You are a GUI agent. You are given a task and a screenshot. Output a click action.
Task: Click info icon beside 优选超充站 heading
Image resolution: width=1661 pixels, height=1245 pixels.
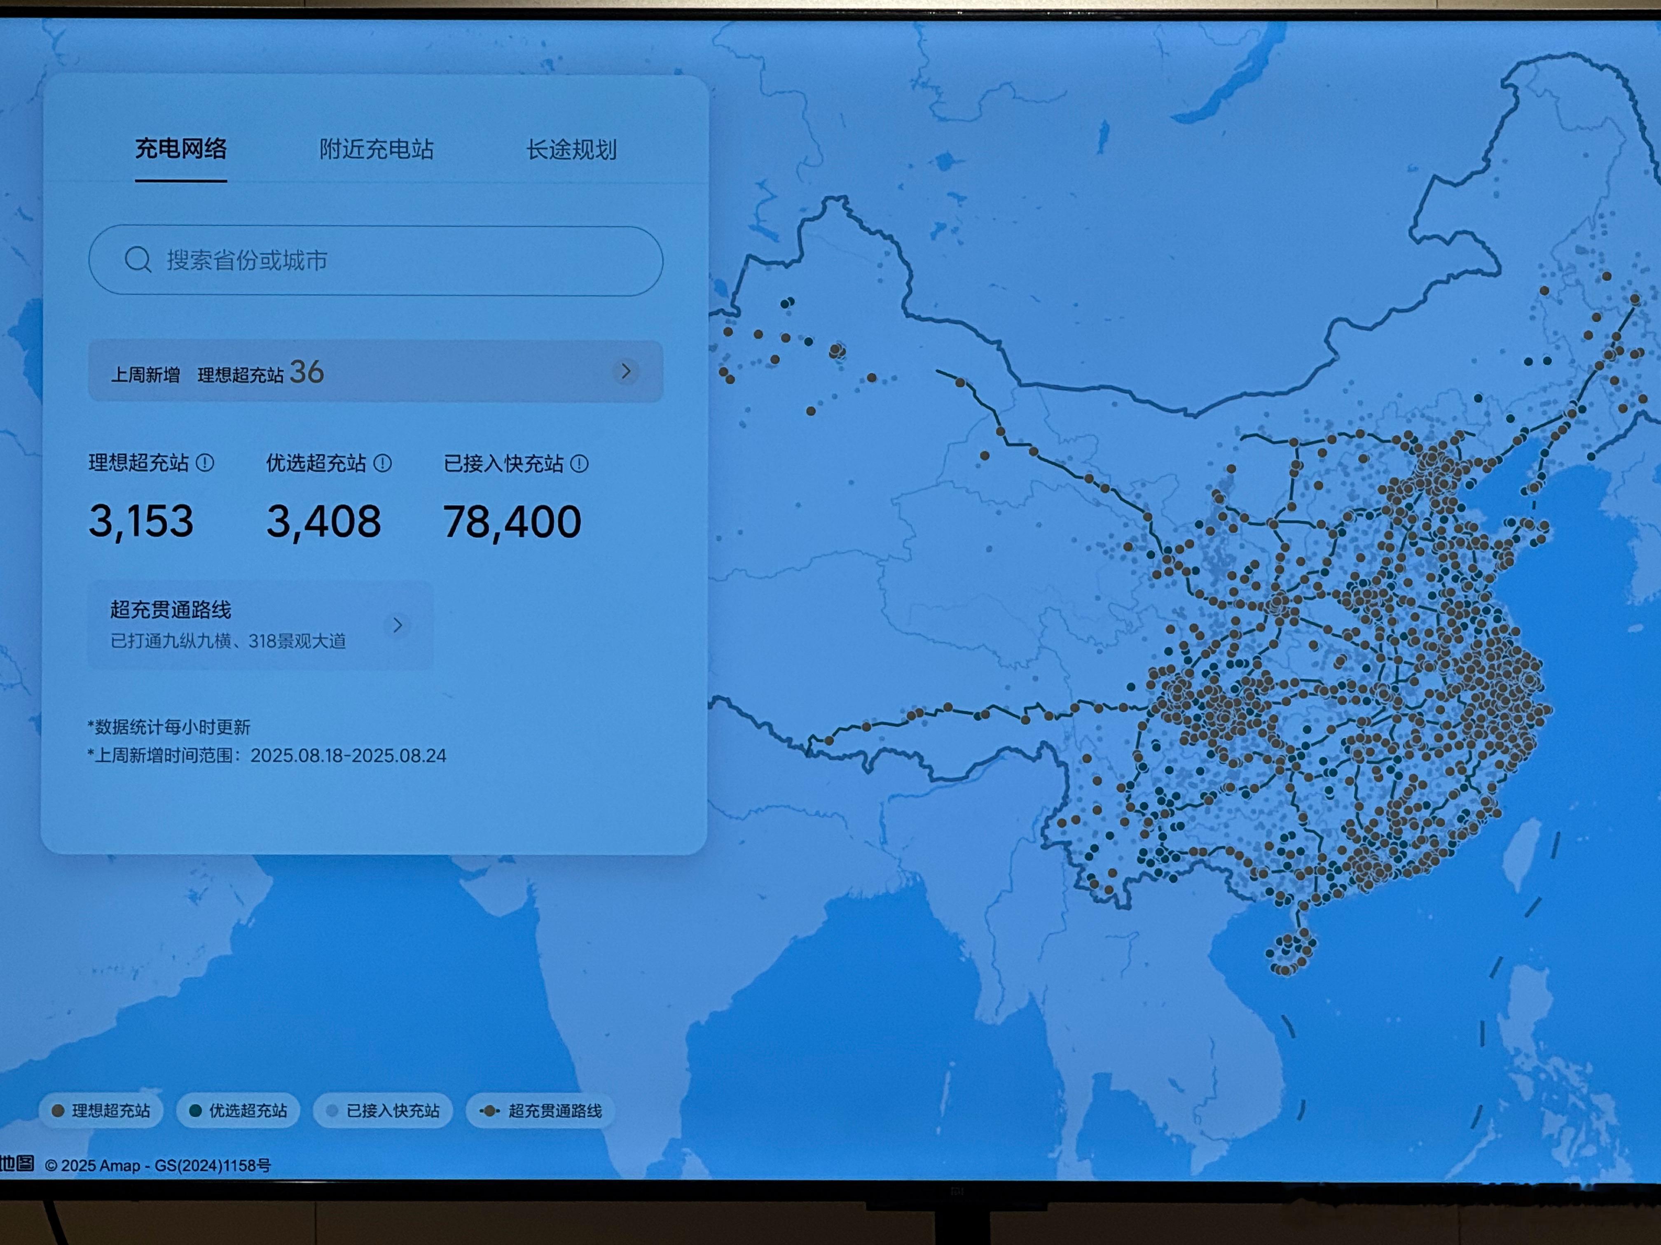(382, 463)
